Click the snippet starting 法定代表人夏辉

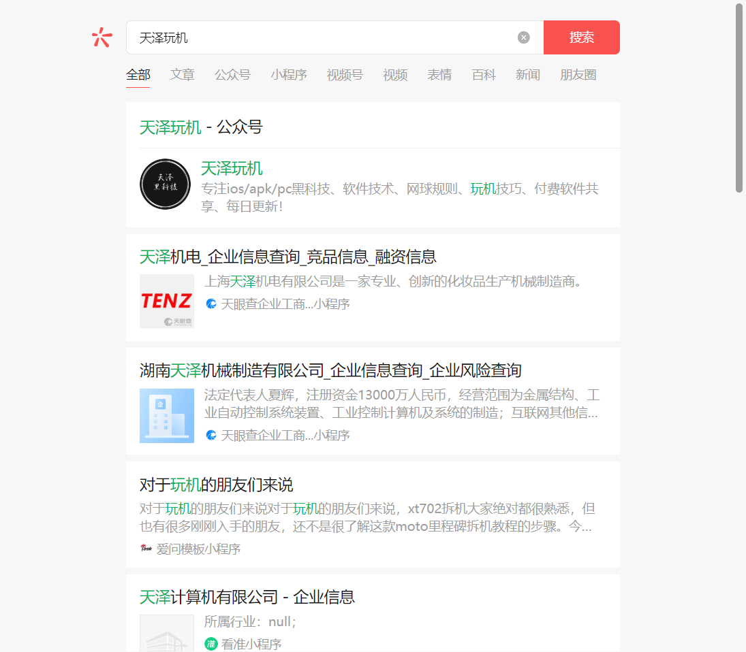pyautogui.click(x=401, y=404)
